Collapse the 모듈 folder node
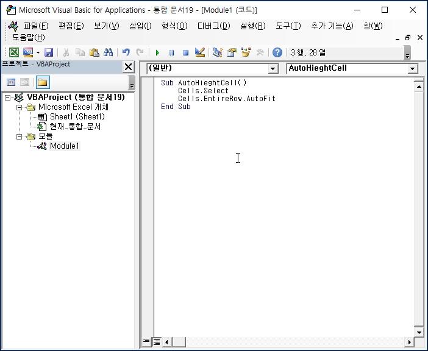 (19, 136)
